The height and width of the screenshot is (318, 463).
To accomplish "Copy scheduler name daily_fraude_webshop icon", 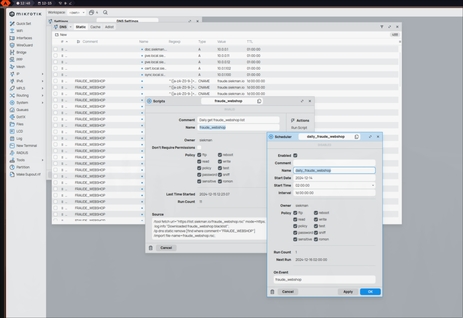I will pos(357,137).
